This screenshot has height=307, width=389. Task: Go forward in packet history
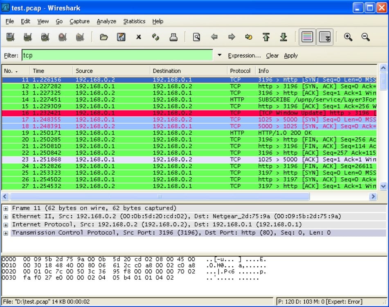pos(232,37)
